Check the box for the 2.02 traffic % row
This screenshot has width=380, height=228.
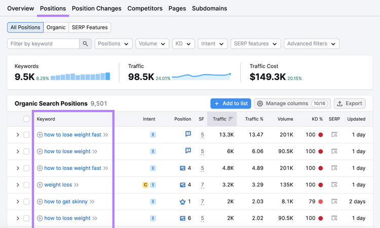[x=26, y=218]
